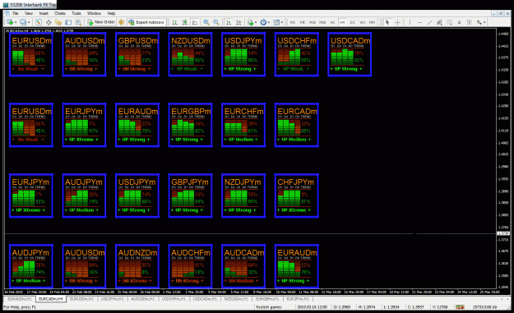Select the Text Label tool
Screen dimensions: 514x313
click(469, 22)
